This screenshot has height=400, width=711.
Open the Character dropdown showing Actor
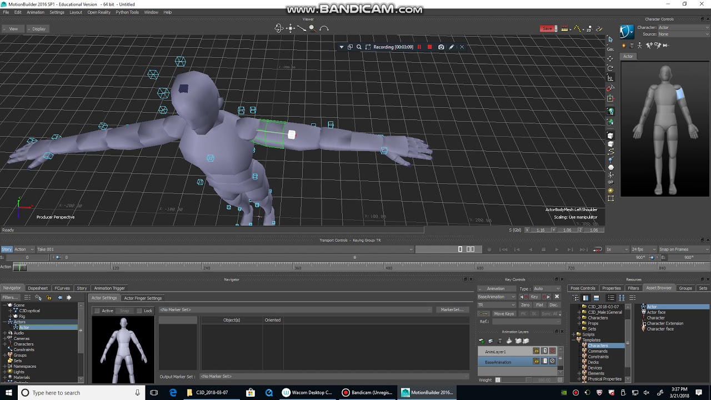tap(683, 27)
